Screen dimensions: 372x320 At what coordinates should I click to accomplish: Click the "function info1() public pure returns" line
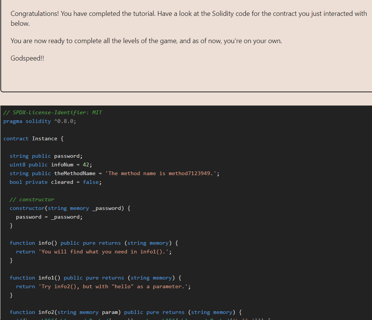(95, 278)
